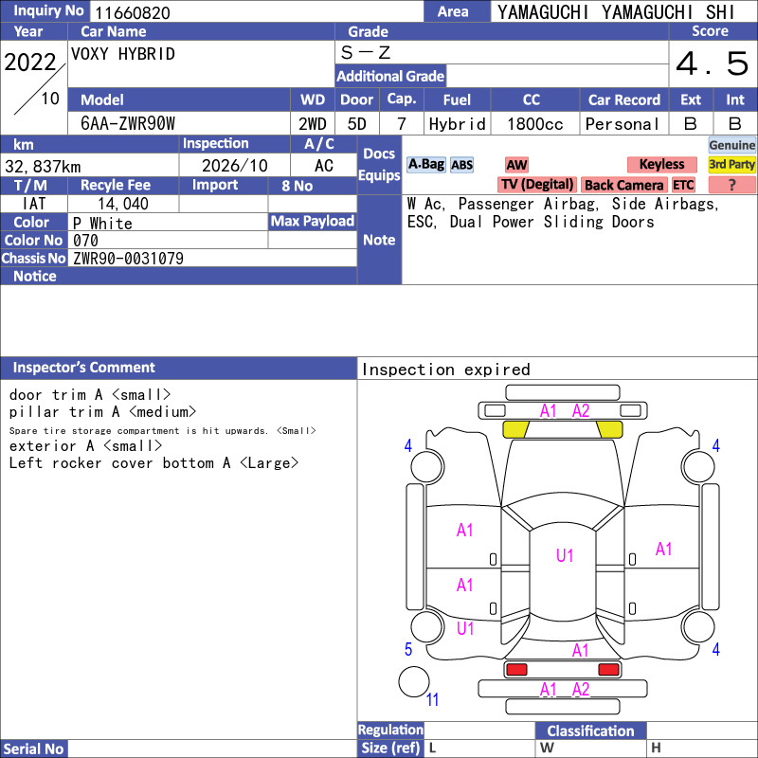This screenshot has width=758, height=758.
Task: Click comment pillar trim A medium
Action: pyautogui.click(x=102, y=412)
